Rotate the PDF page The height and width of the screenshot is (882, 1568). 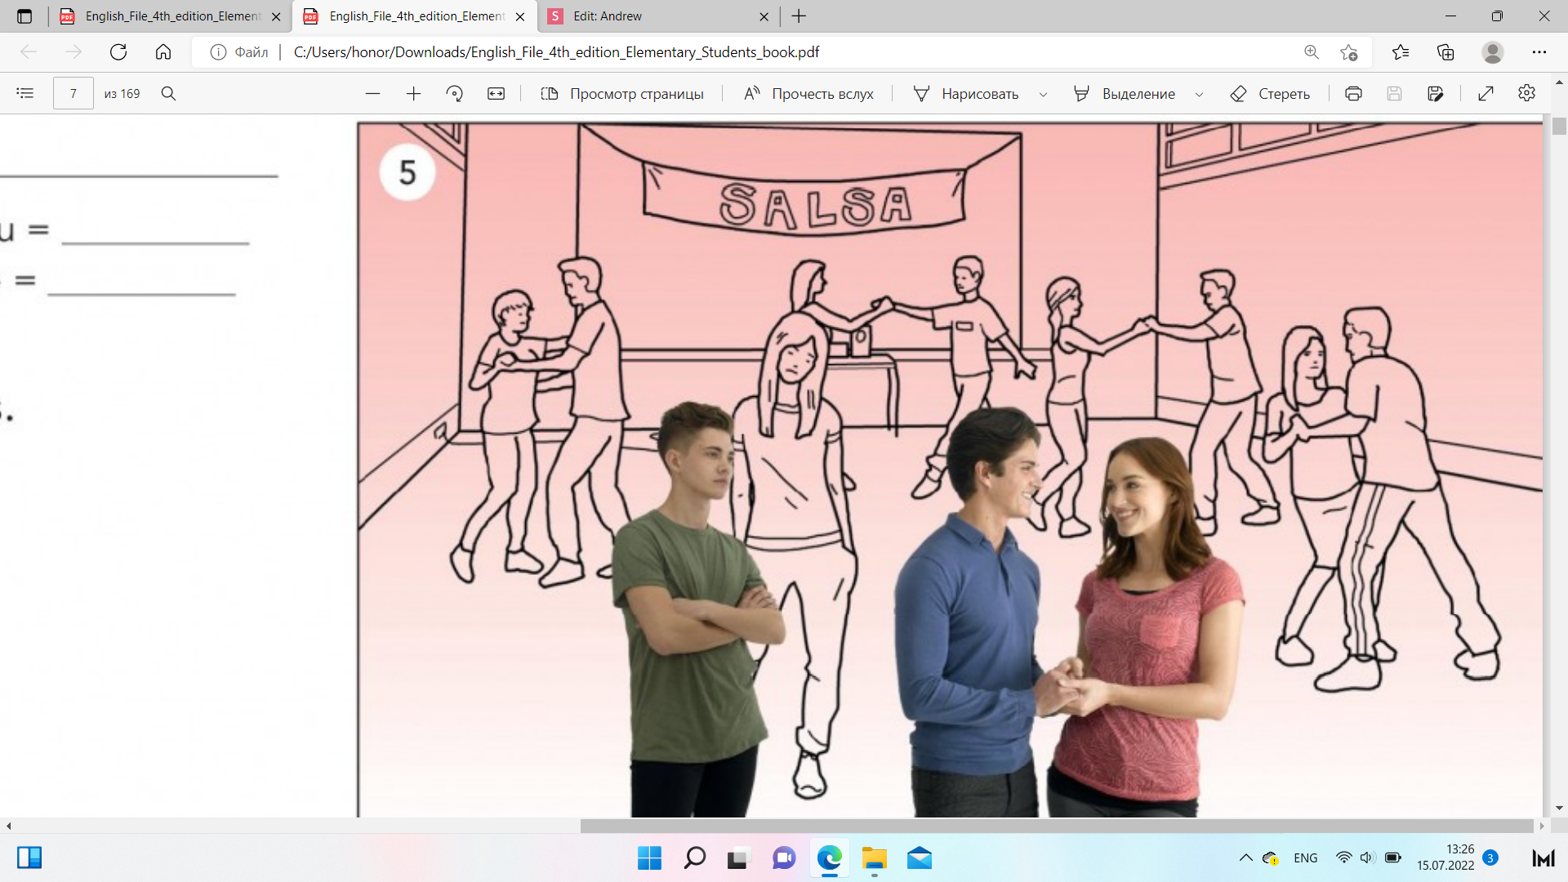click(454, 93)
